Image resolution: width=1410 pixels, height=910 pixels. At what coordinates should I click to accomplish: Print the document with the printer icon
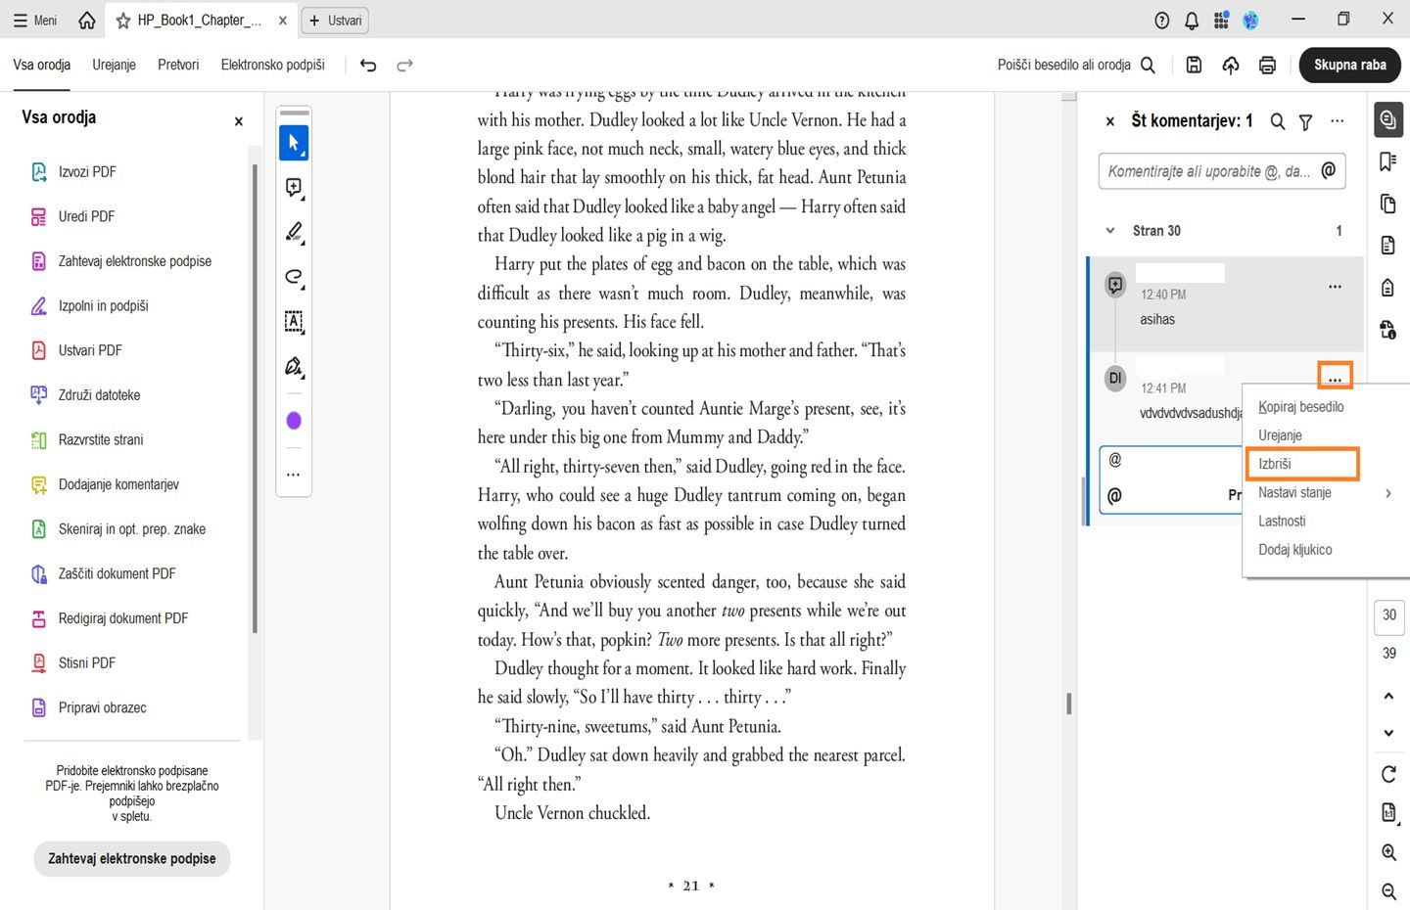(1267, 65)
